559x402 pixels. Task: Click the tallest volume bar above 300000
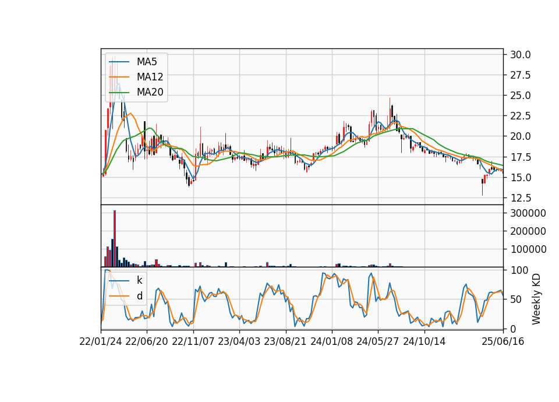tap(115, 239)
